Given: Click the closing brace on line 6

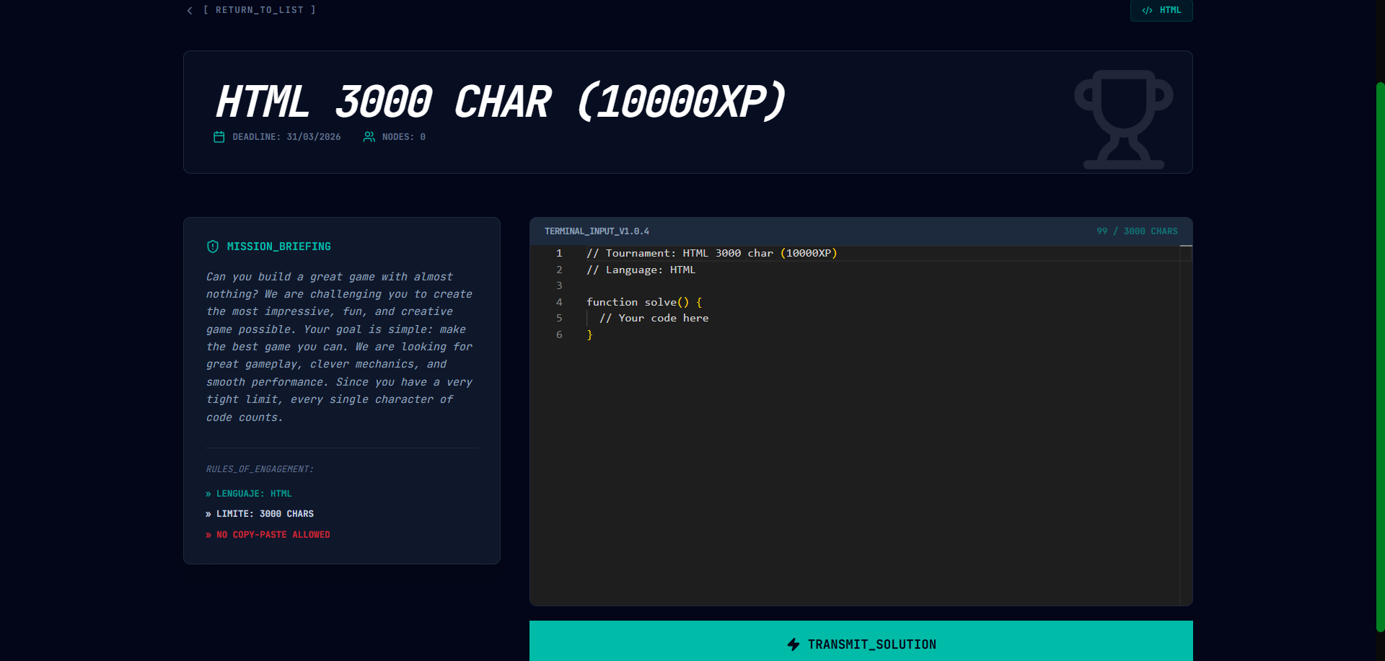Looking at the screenshot, I should pos(589,334).
